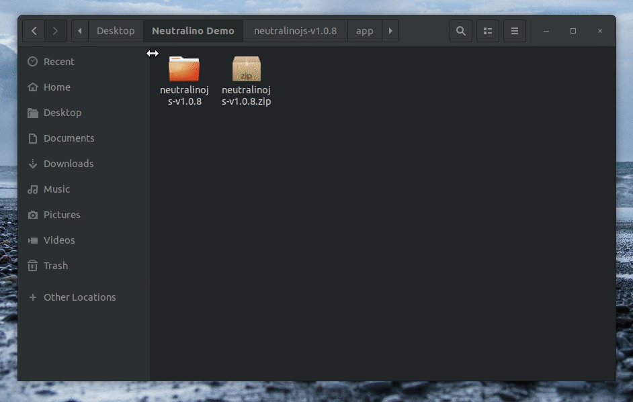Show earlier path segments via left triangle
Viewport: 633px width, 402px height.
[x=80, y=31]
